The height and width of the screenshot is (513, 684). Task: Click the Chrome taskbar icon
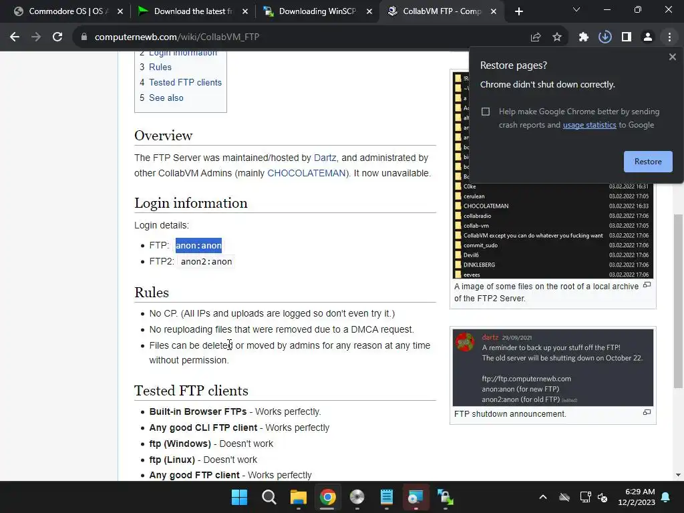pos(327,497)
